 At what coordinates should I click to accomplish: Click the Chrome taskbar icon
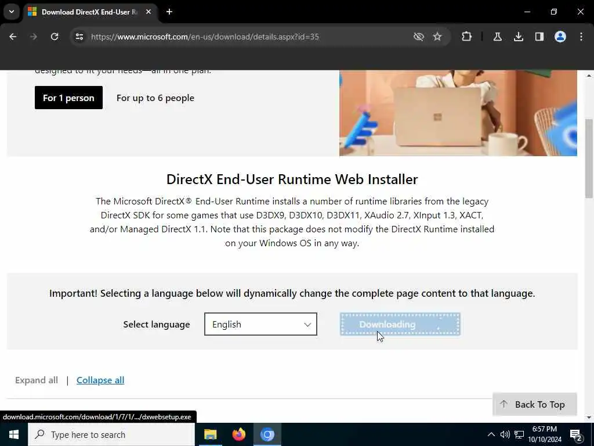pyautogui.click(x=267, y=434)
